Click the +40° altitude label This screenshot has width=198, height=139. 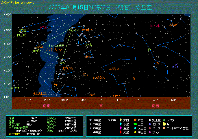(x=7, y=44)
